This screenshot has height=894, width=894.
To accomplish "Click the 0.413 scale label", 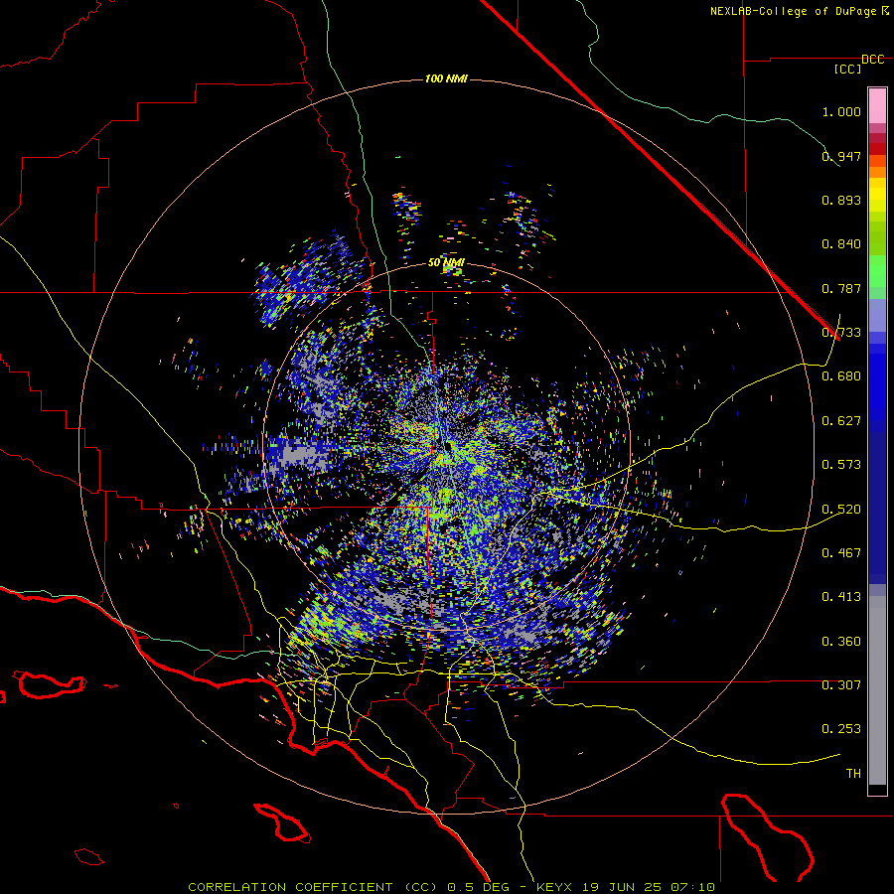I will coord(841,597).
